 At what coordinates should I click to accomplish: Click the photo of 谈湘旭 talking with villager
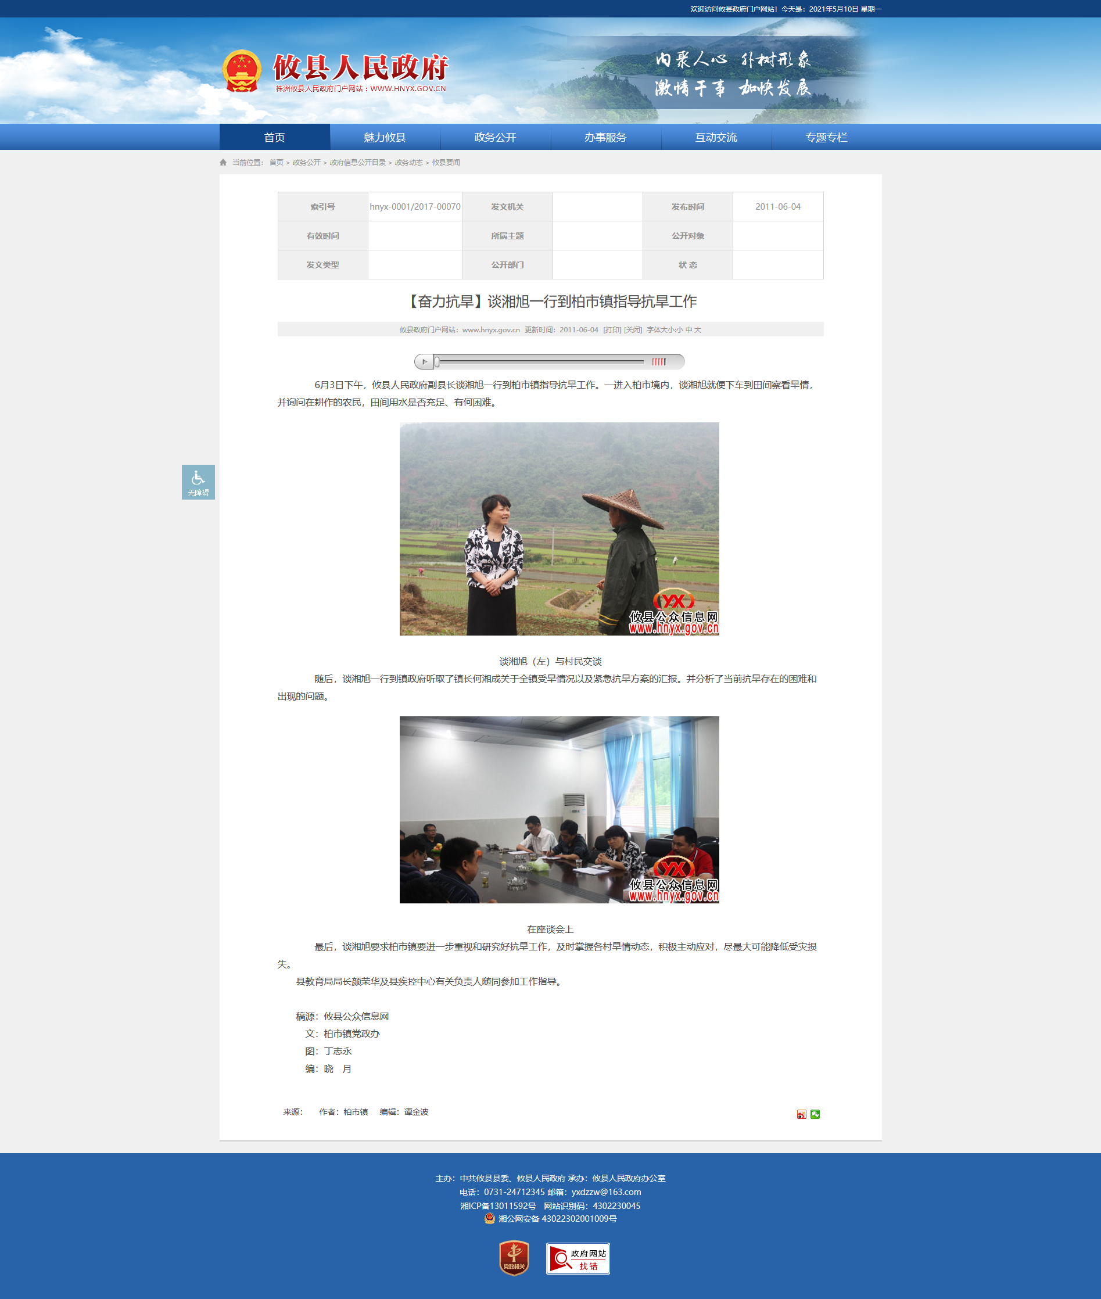tap(560, 529)
